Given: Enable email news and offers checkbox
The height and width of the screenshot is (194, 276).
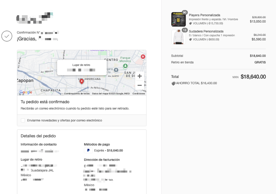Looking at the screenshot, I should [23, 120].
